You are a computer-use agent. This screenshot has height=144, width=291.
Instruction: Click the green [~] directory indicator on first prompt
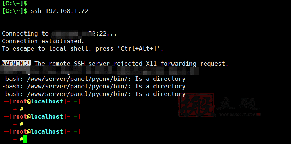[x=76, y=101]
